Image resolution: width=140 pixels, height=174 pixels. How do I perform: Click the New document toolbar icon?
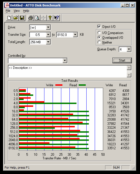[x=9, y=18]
